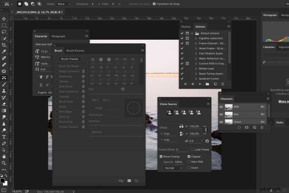Viewport: 289px width, 193px height.
Task: Hide the Red channel visibility eye
Action: (x=221, y=114)
